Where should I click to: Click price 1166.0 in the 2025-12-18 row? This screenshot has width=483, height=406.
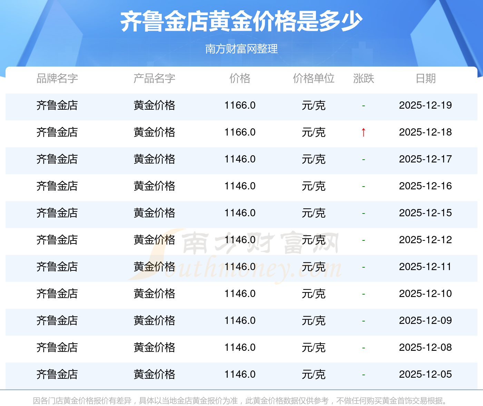(240, 132)
